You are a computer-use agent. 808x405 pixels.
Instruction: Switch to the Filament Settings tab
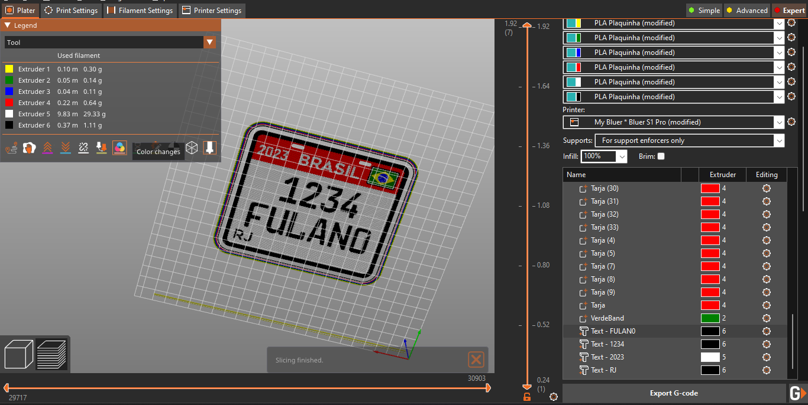click(x=140, y=10)
